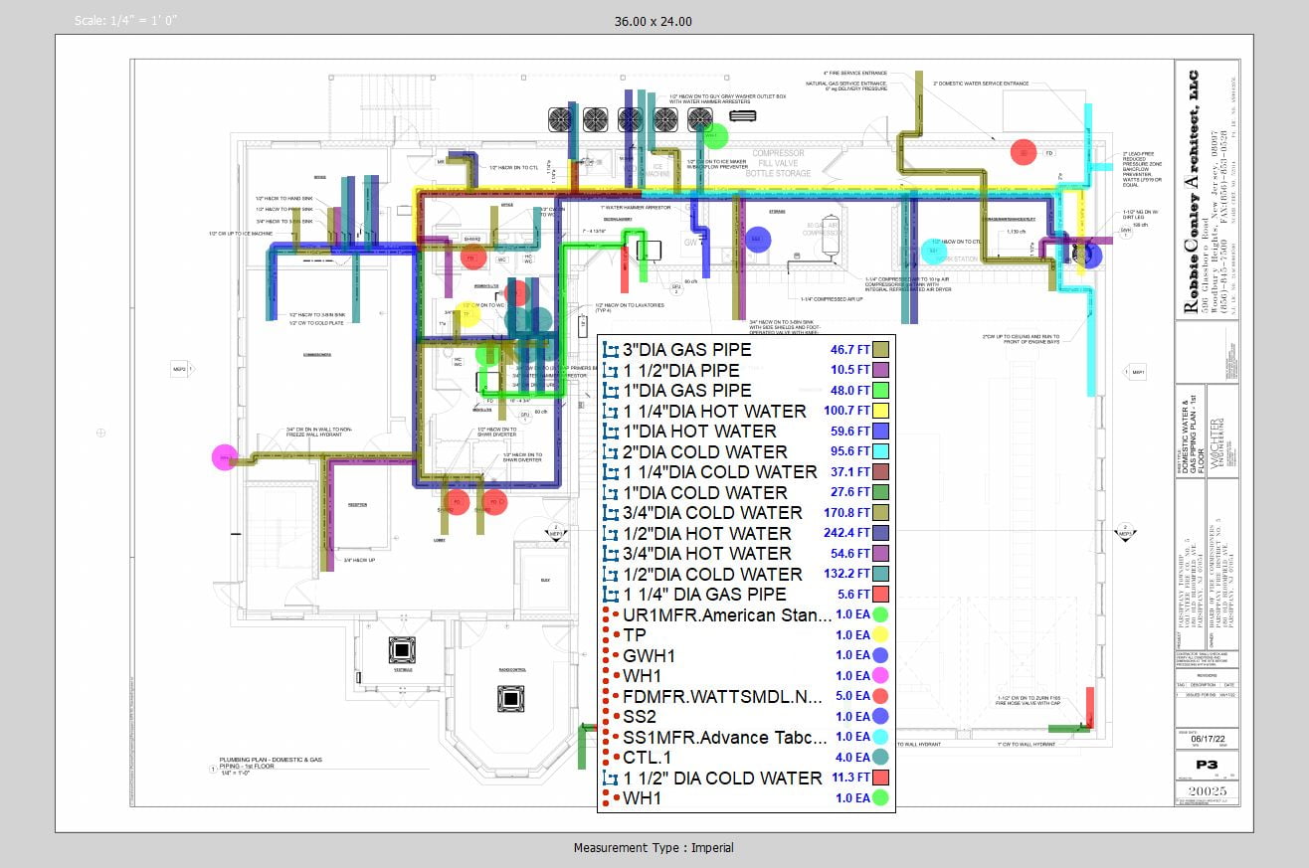The image size is (1309, 868).
Task: Click the linear takeoff icon beside 3"DIA GAS PIPE
Action: 611,350
